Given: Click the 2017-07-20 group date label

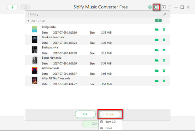Looking at the screenshot, I should pyautogui.click(x=38, y=21).
